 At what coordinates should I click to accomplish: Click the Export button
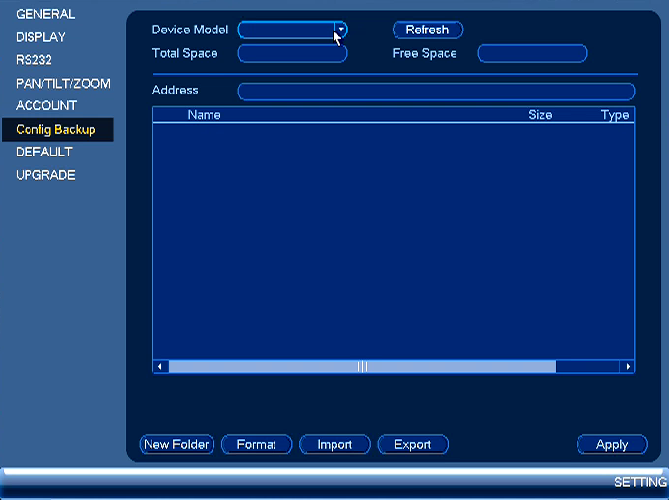(412, 444)
